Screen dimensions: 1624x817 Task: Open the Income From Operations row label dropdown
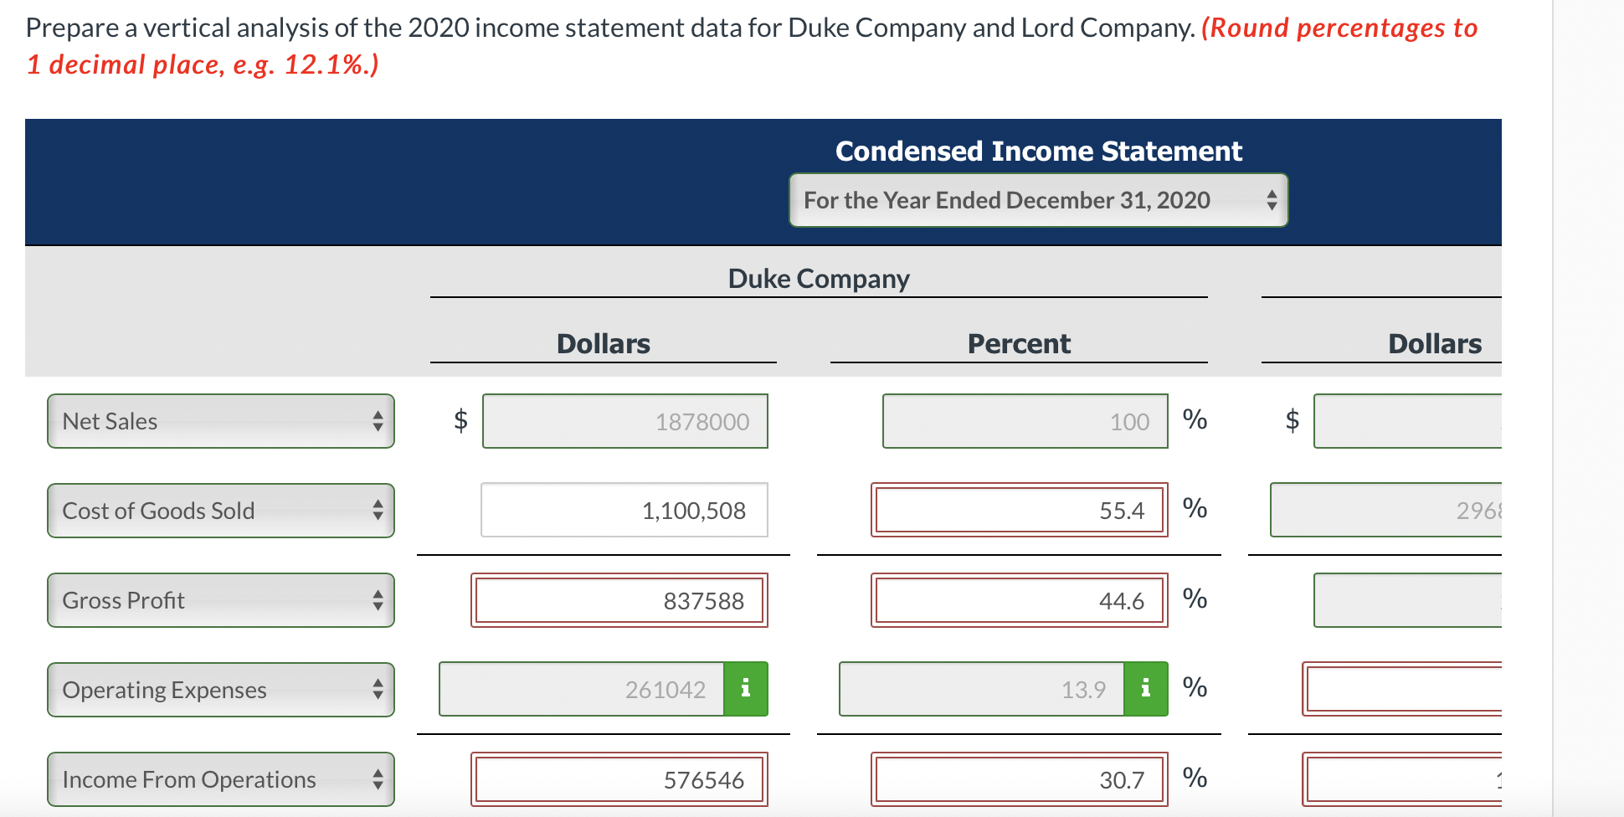click(220, 778)
